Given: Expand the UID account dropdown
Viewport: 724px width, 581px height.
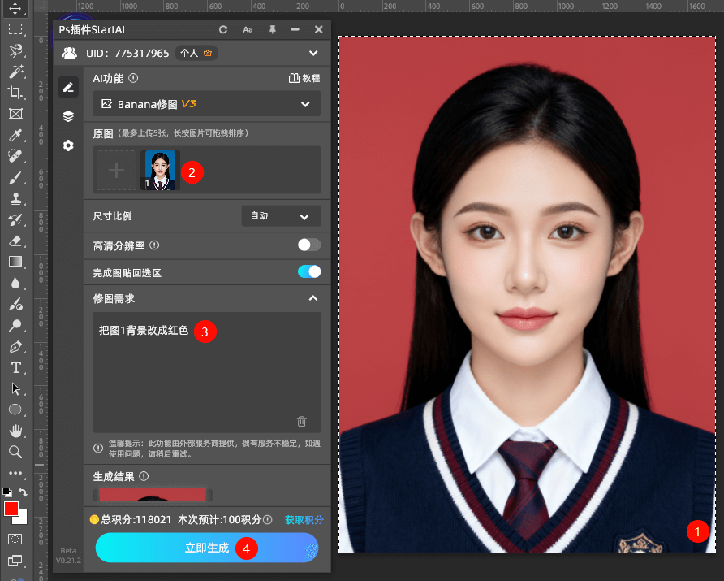Looking at the screenshot, I should pyautogui.click(x=313, y=51).
